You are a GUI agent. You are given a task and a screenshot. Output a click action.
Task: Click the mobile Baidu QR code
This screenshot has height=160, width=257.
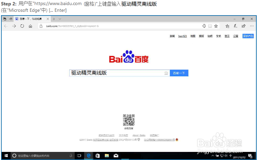[x=129, y=120]
